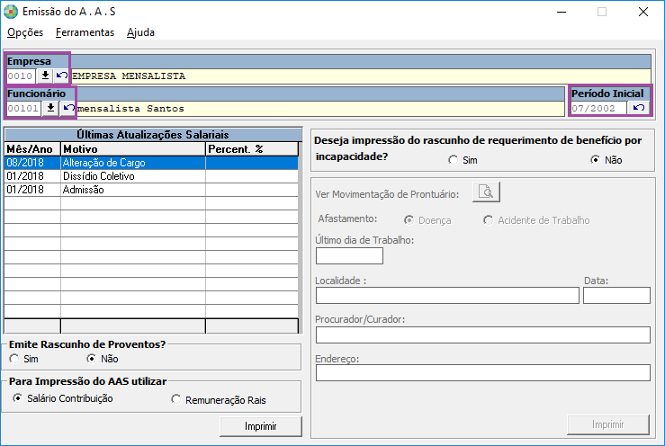Click the Período Inicial undo arrow icon

coord(639,108)
